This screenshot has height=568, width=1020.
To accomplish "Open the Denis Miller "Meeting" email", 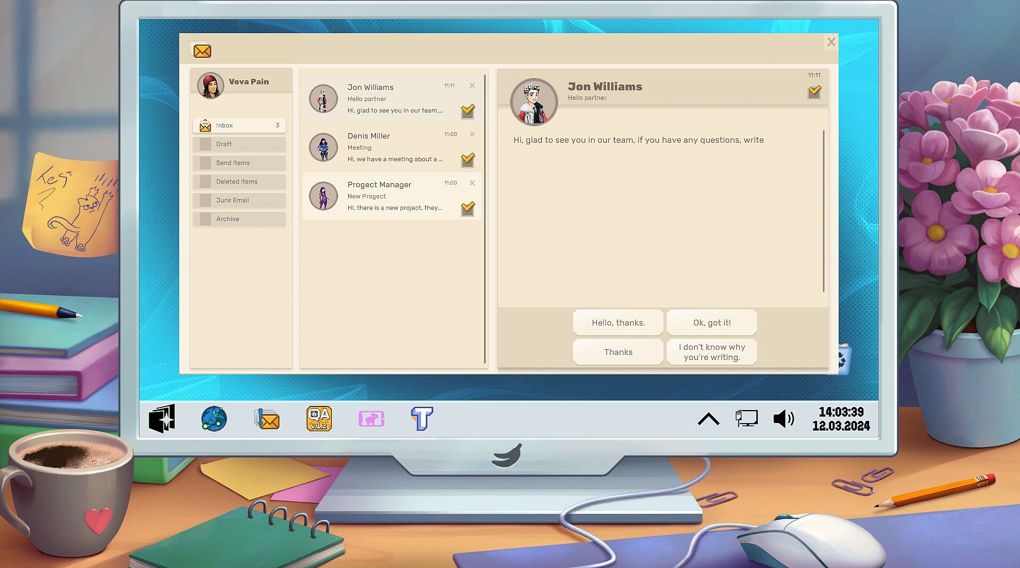I will tap(392, 148).
